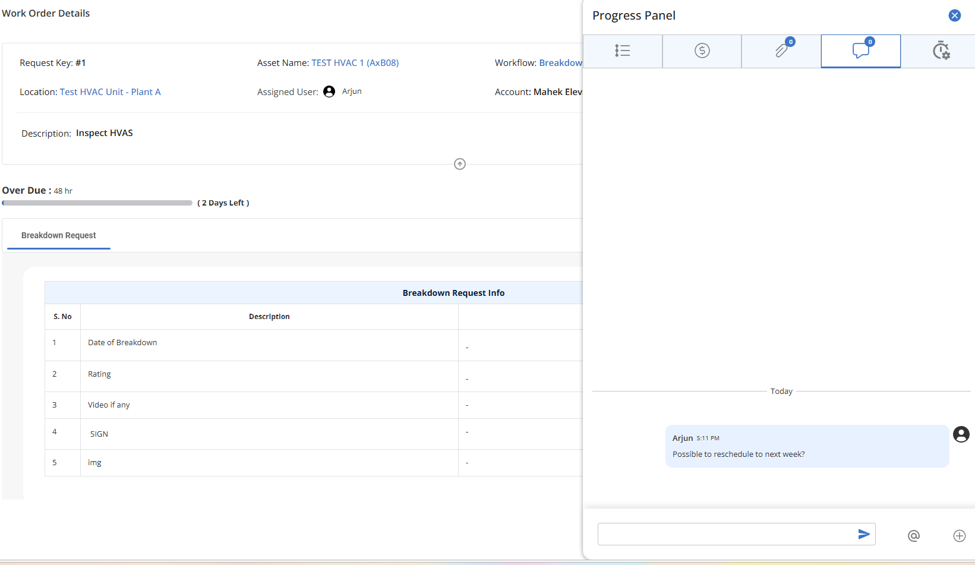Open the timer settings tab icon
The image size is (975, 565).
(940, 51)
